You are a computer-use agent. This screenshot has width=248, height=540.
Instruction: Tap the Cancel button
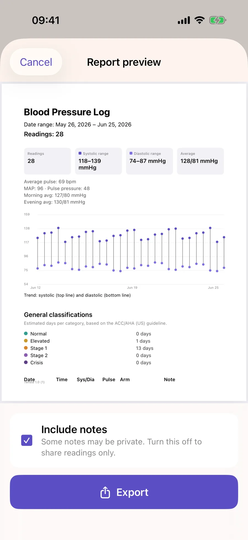[36, 62]
